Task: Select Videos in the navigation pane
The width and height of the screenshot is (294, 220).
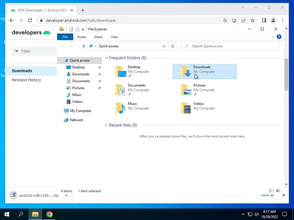Action: pyautogui.click(x=77, y=102)
